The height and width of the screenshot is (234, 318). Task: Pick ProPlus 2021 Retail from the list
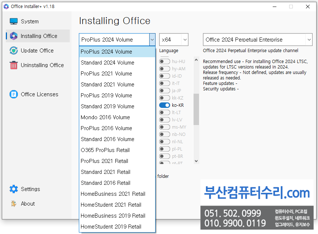click(117, 161)
